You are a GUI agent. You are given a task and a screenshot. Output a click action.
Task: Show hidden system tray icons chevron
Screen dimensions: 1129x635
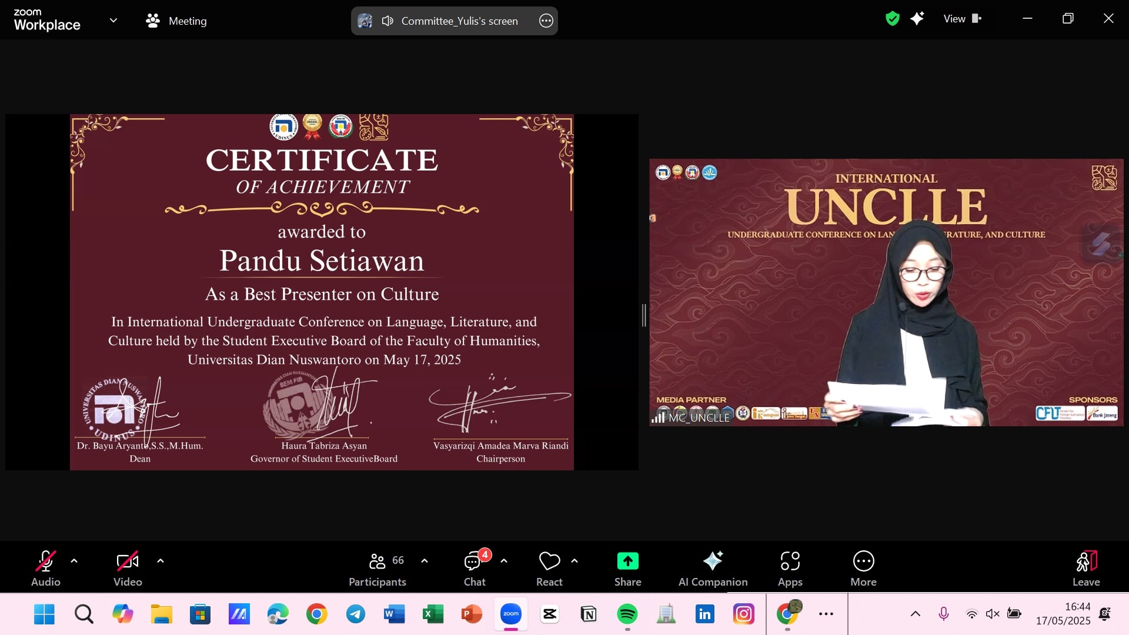pyautogui.click(x=916, y=614)
